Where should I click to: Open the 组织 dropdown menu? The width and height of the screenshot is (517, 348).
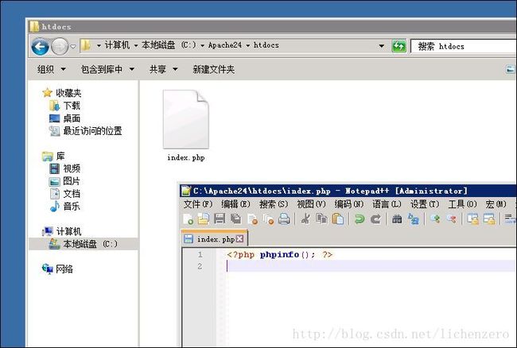click(52, 69)
